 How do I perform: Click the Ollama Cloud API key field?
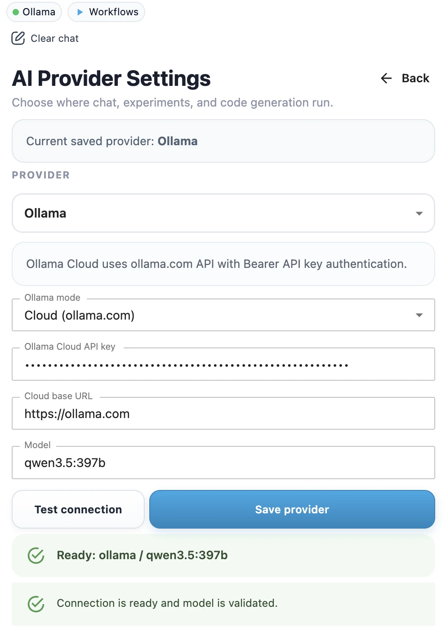pos(223,365)
